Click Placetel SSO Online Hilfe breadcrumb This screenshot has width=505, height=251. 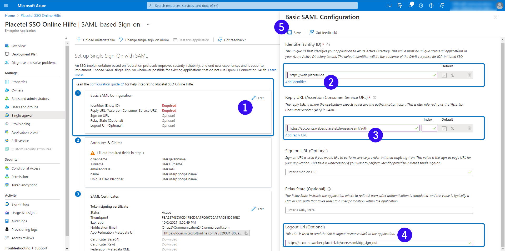coord(41,16)
